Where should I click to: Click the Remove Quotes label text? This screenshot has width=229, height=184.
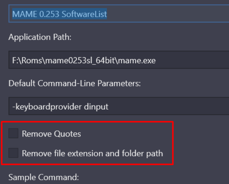[x=51, y=134]
